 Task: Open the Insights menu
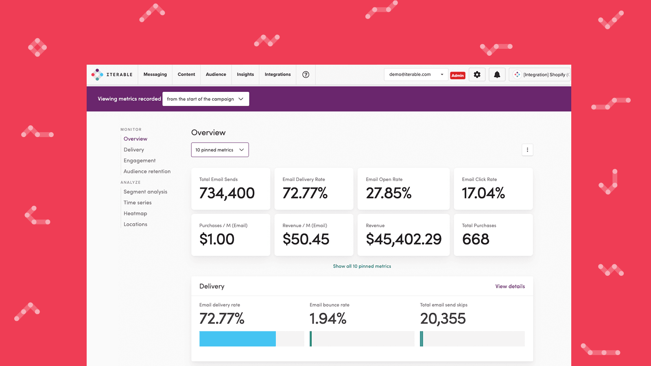click(x=245, y=74)
